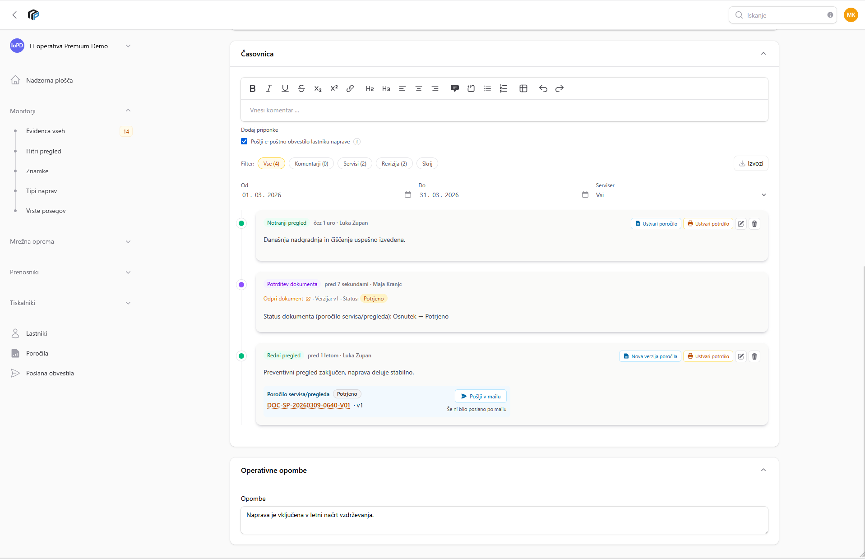The image size is (865, 559).
Task: Select the Servisi (2) filter chip
Action: click(x=355, y=164)
